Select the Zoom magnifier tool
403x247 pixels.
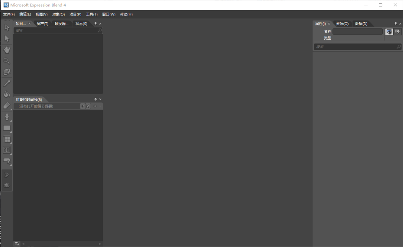(x=6, y=61)
